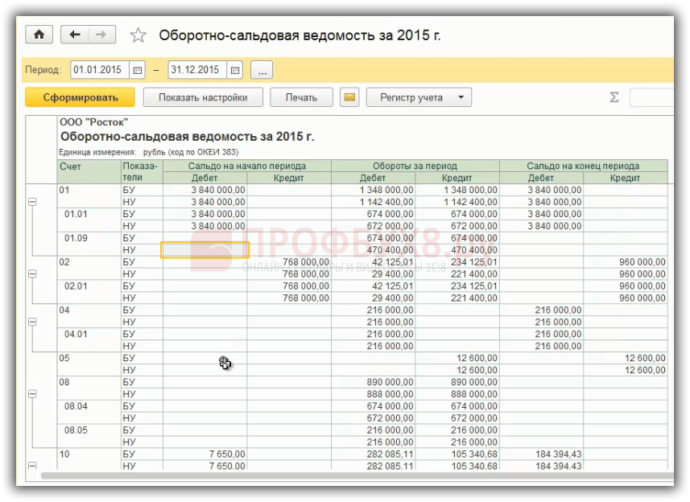Collapse the account 08 group

[x=32, y=394]
